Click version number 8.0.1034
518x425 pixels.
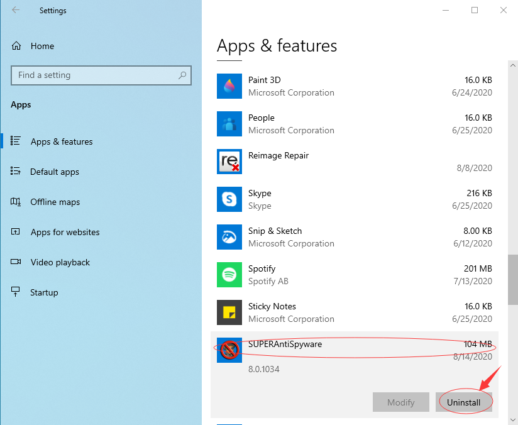click(x=263, y=369)
